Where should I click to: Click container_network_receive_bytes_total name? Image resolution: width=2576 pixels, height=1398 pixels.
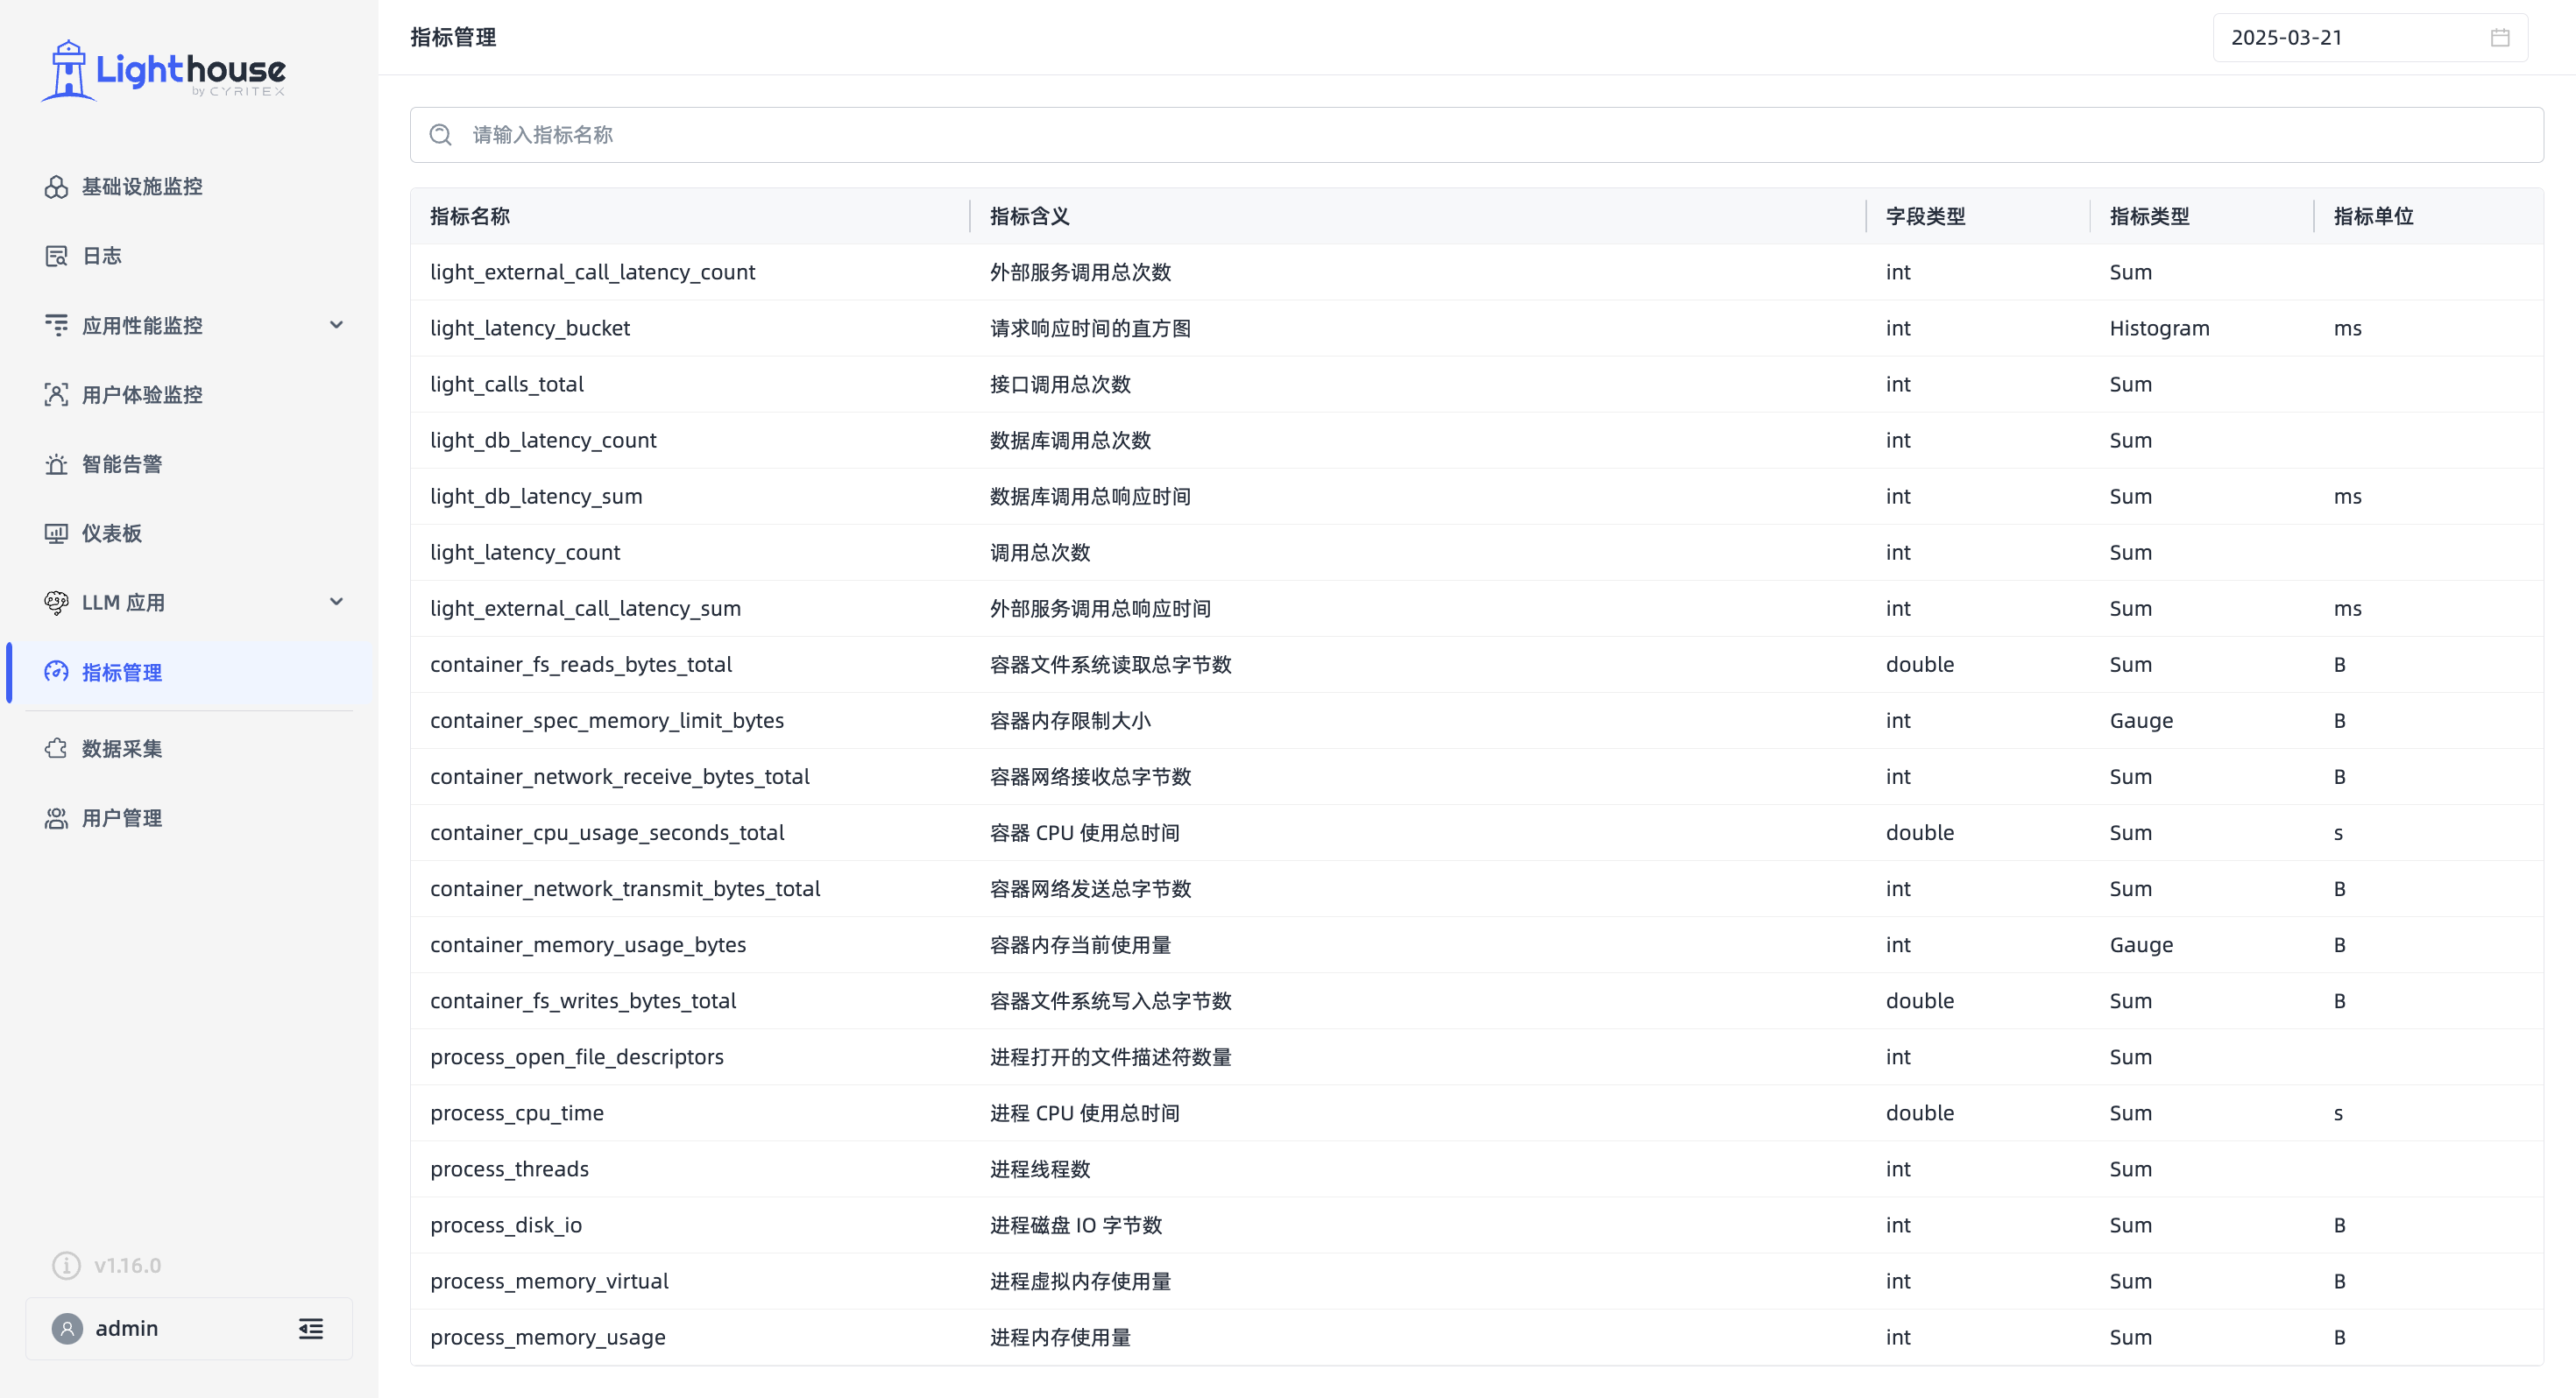620,776
